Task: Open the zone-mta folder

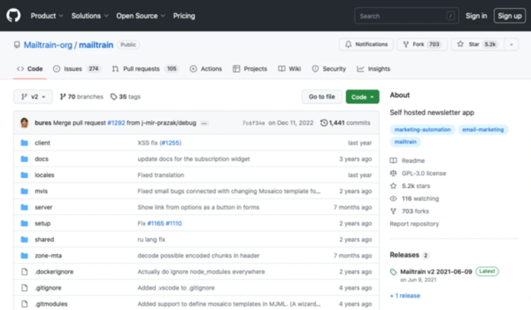Action: [48, 255]
